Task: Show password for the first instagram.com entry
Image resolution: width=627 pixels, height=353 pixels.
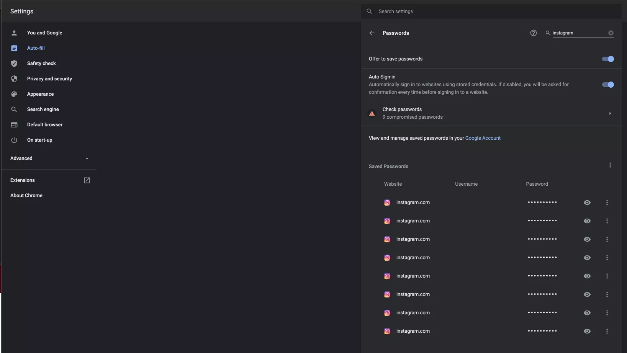Action: [x=587, y=203]
